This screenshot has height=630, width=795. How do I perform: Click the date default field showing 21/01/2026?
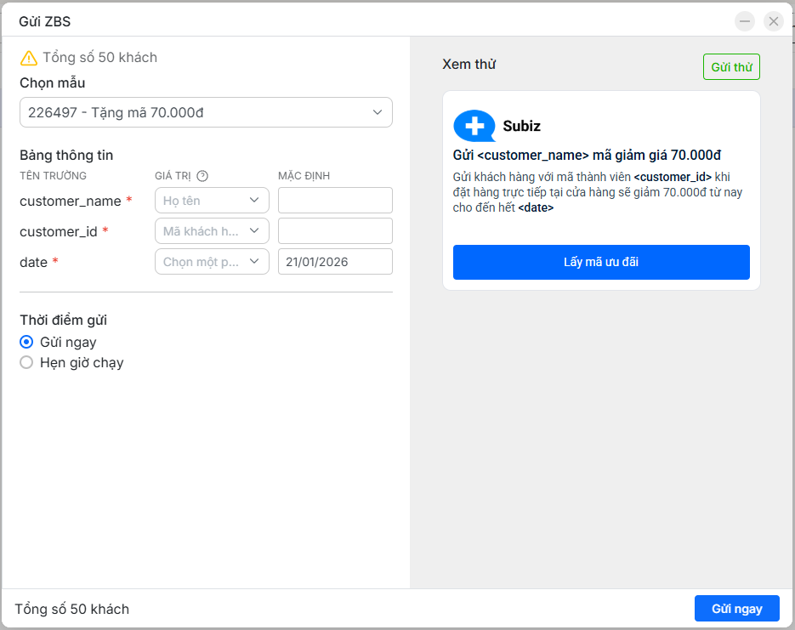[335, 262]
